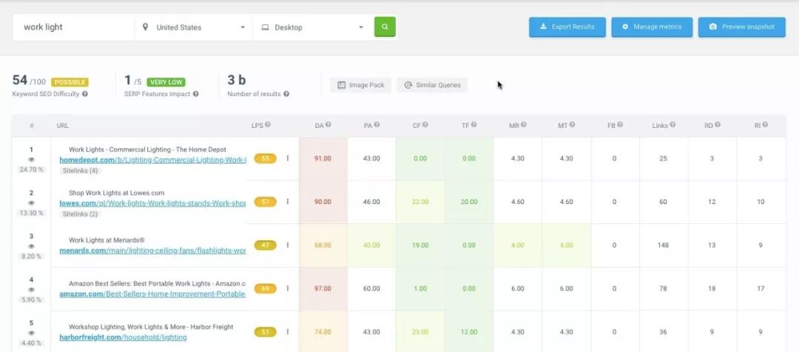
Task: Click the Links column help icon
Action: click(x=672, y=125)
